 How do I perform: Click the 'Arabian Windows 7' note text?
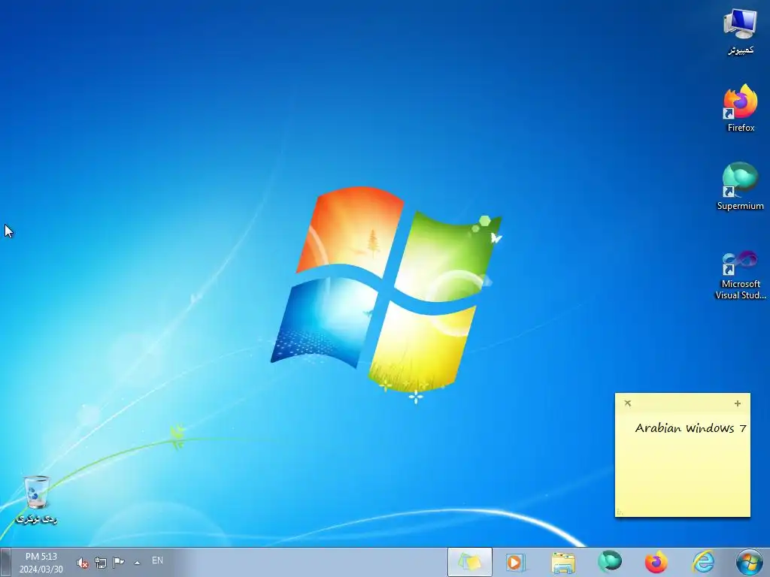690,428
